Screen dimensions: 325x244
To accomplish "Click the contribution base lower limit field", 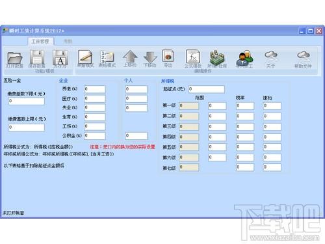I will pyautogui.click(x=27, y=101).
